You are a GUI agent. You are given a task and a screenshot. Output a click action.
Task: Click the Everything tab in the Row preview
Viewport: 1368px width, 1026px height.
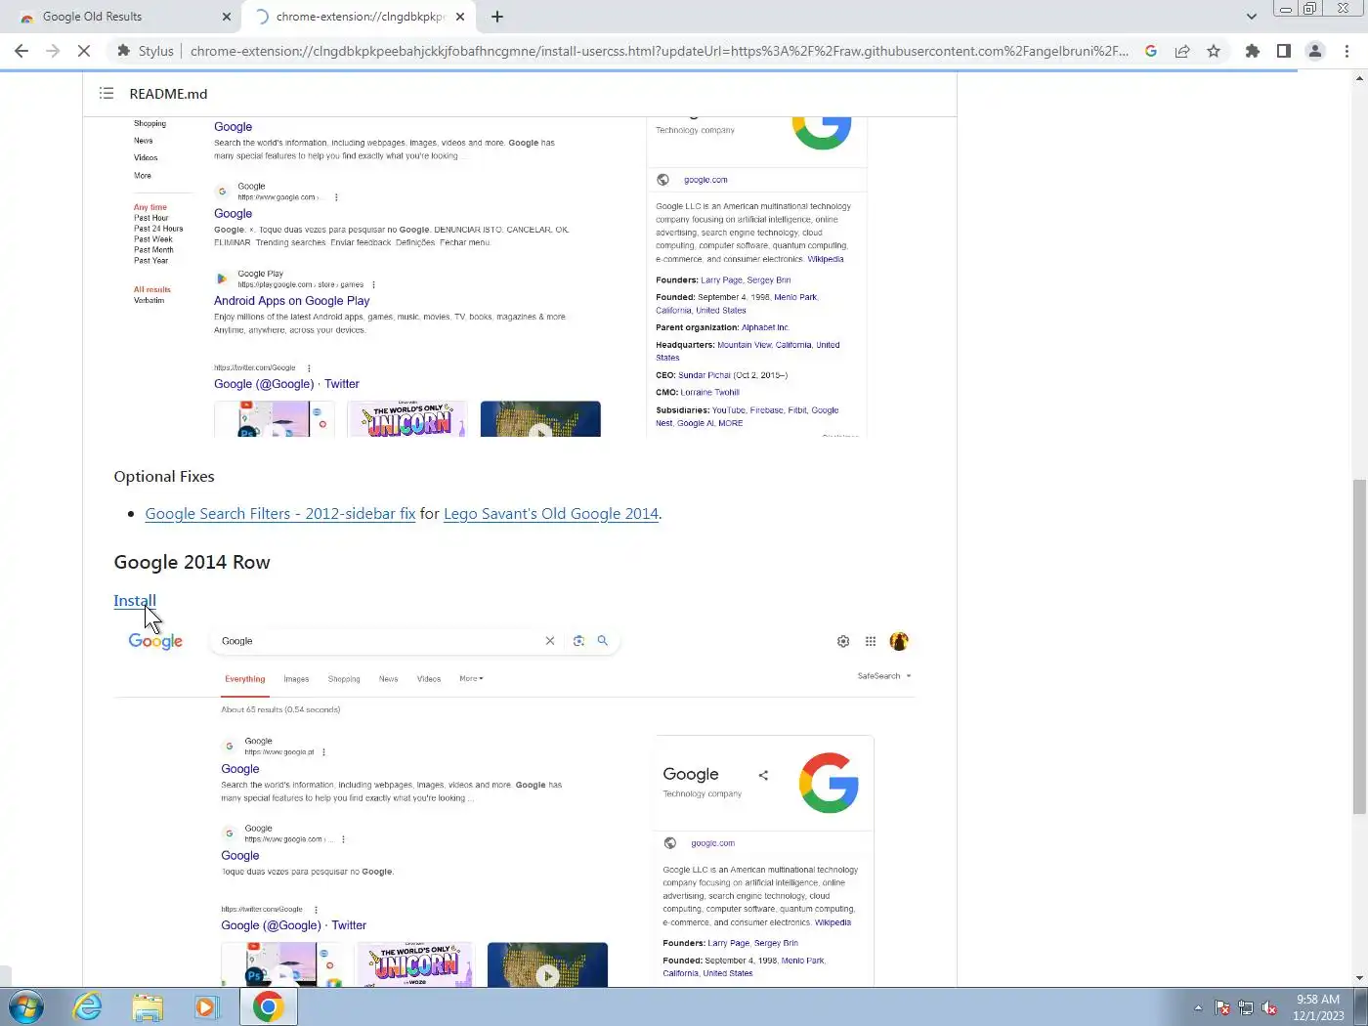tap(245, 679)
